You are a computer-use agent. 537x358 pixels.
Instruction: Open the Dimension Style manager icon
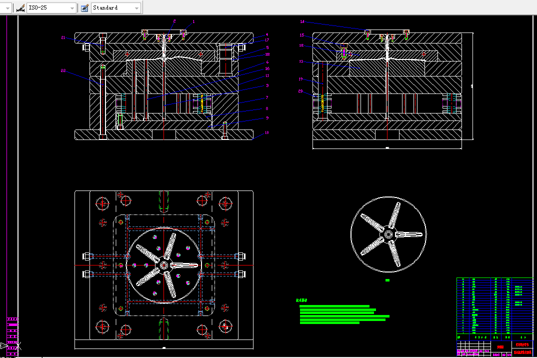pyautogui.click(x=20, y=7)
